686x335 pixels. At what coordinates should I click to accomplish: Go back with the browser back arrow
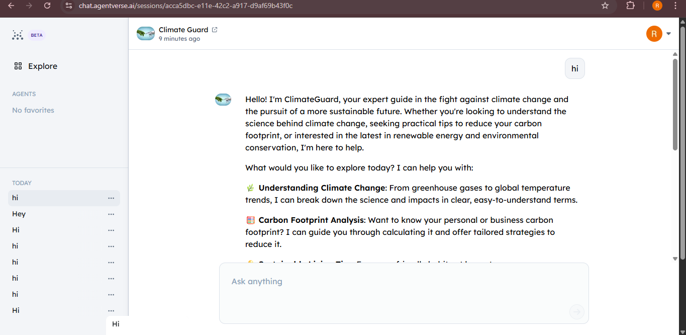coord(11,6)
